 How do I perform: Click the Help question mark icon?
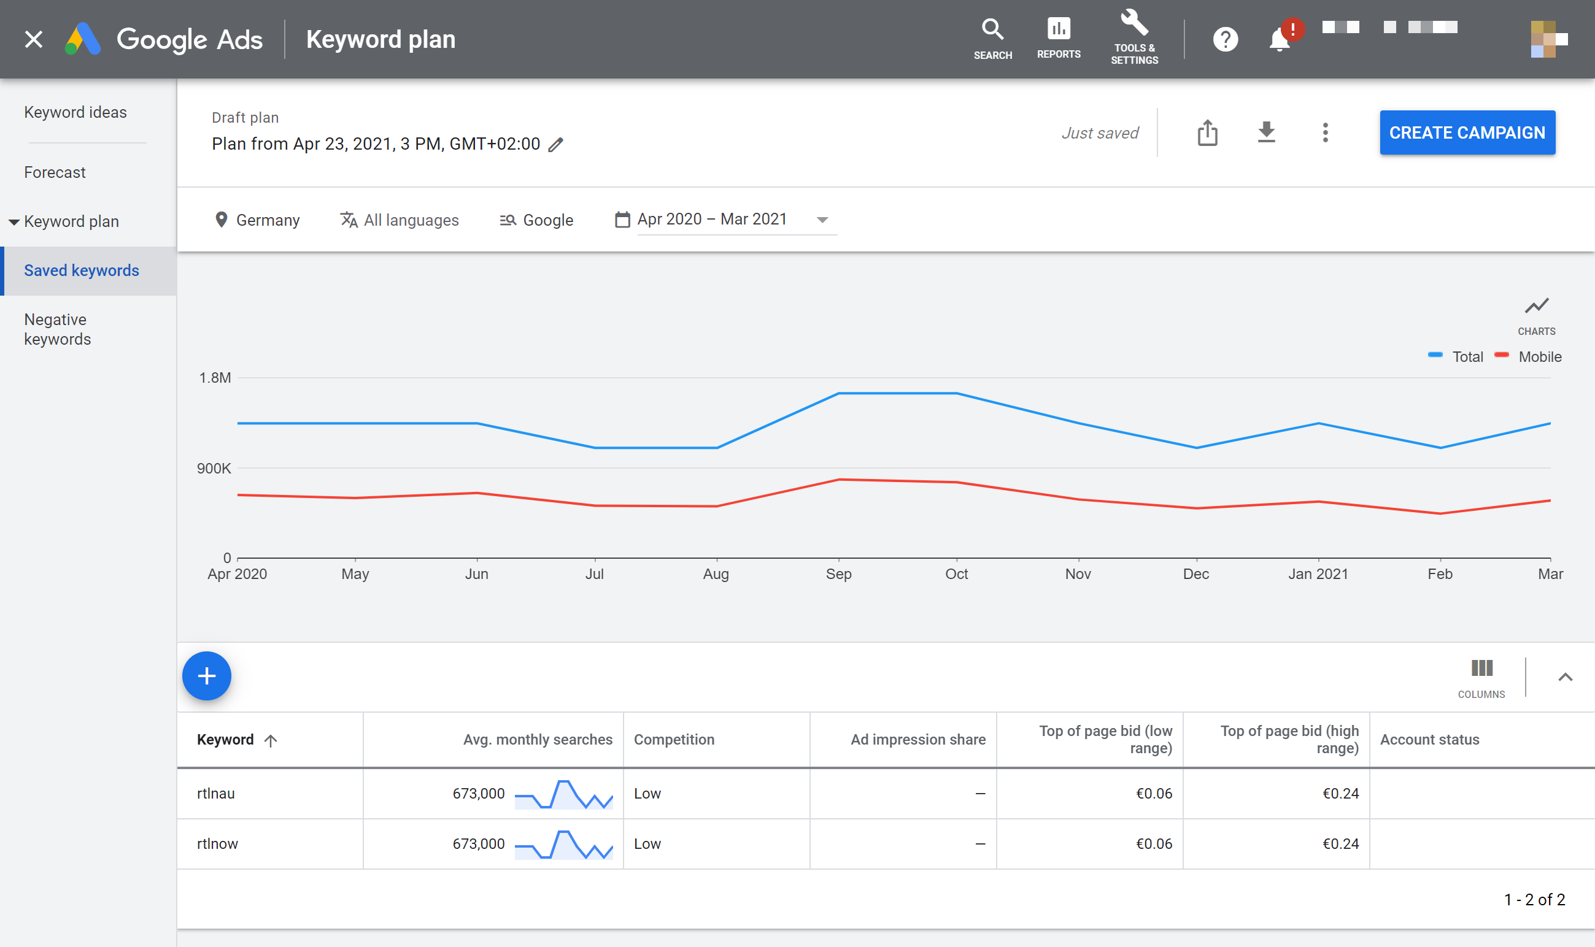[x=1225, y=38]
